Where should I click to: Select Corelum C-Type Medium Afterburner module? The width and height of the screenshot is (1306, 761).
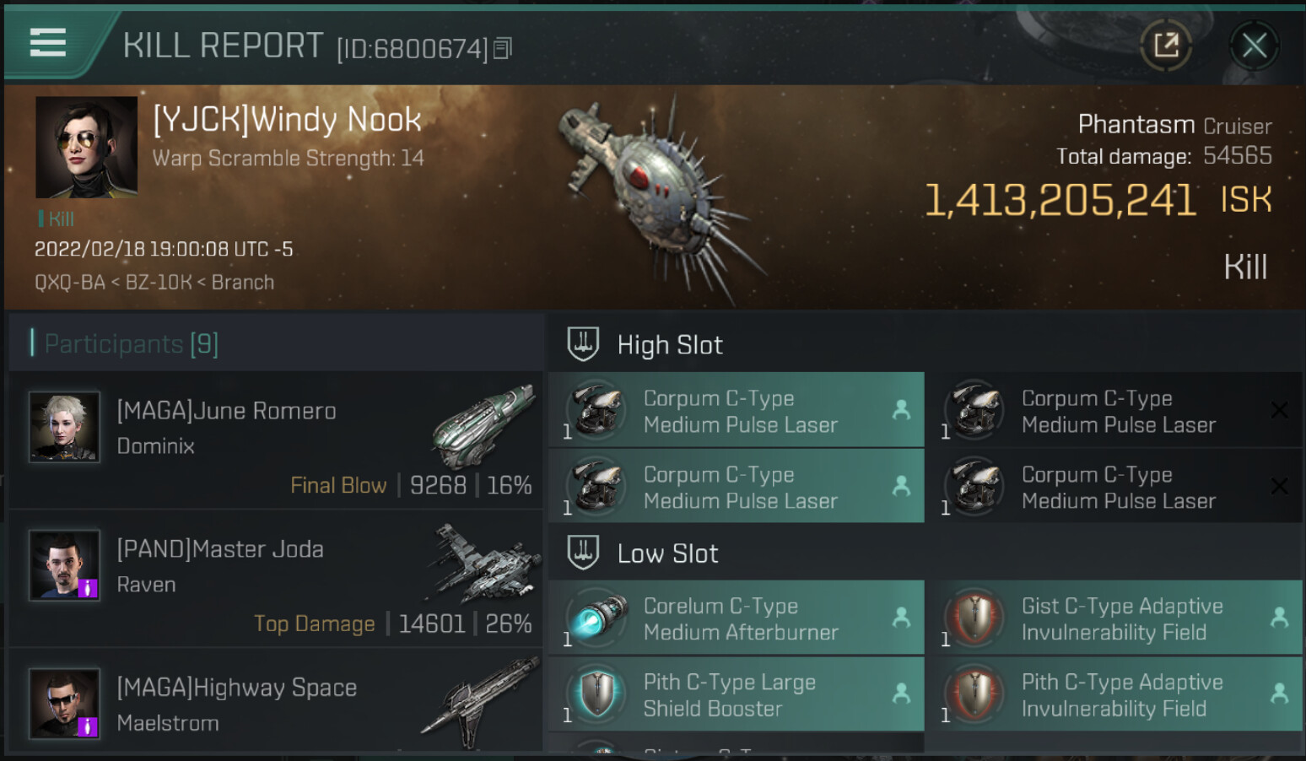tap(737, 618)
